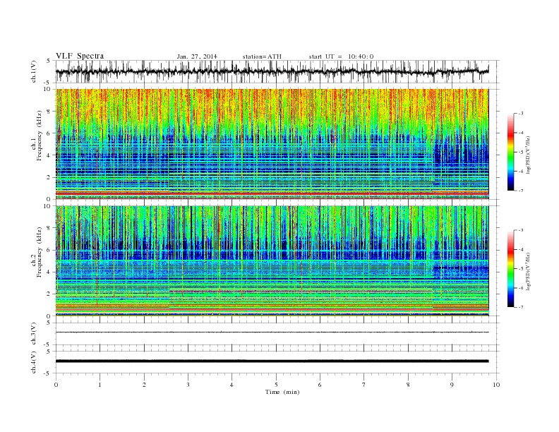Click time axis tick label "3"

click(188, 385)
